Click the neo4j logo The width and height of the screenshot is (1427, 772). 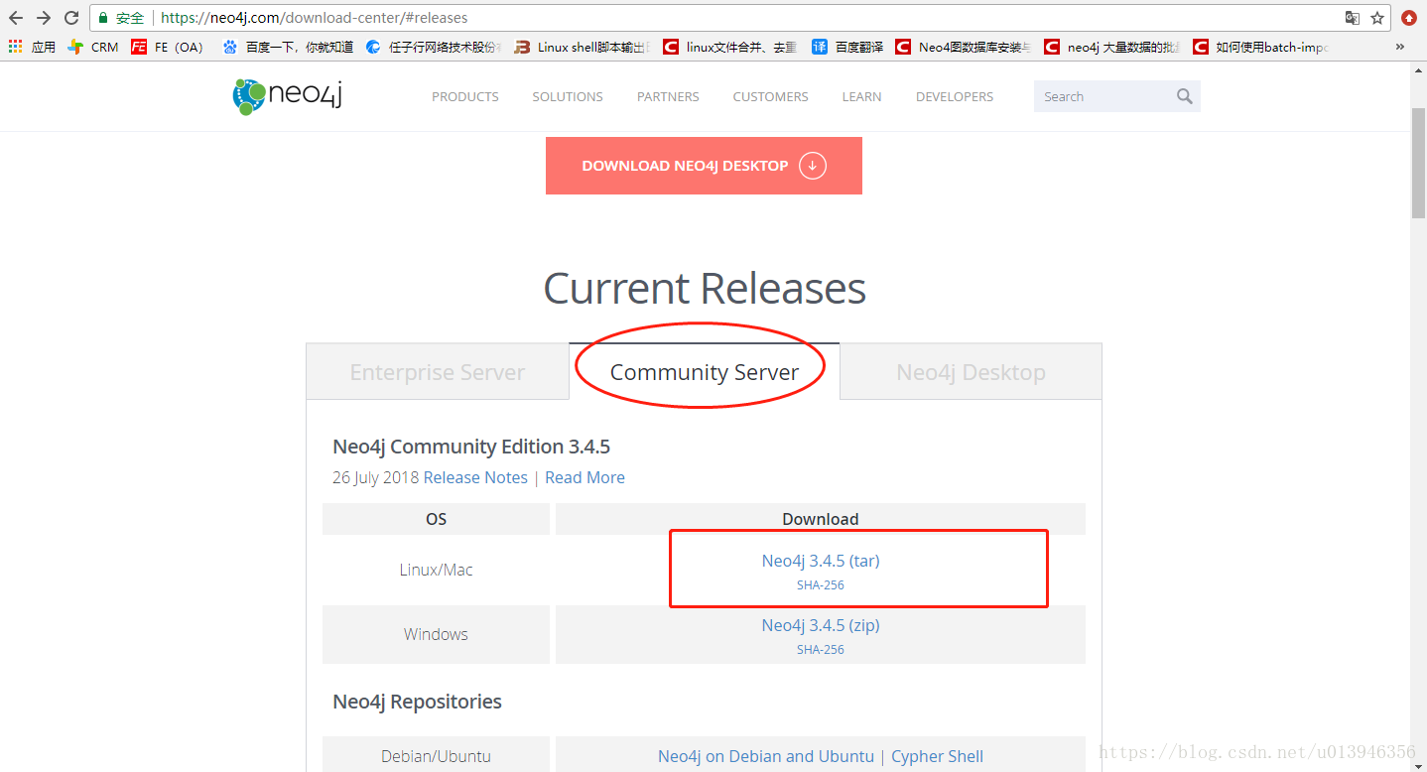tap(287, 96)
